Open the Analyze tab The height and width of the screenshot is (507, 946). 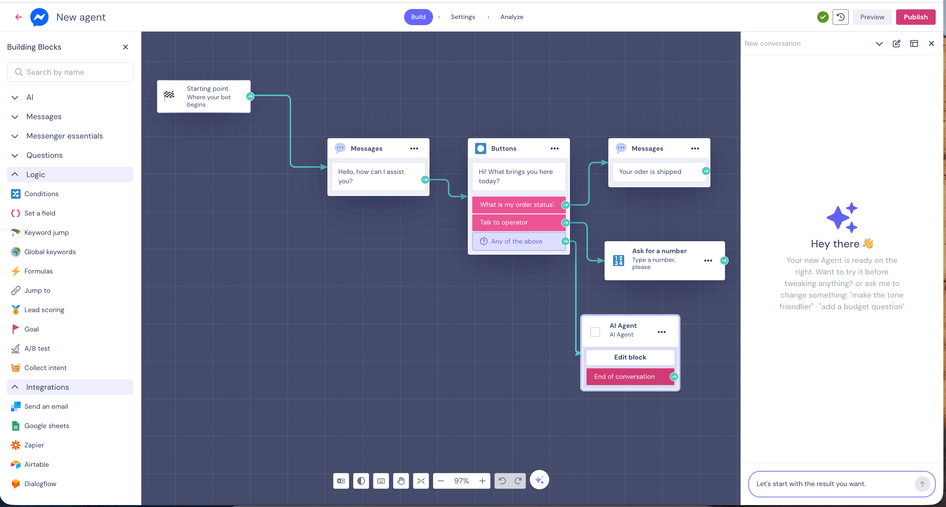[x=512, y=17]
